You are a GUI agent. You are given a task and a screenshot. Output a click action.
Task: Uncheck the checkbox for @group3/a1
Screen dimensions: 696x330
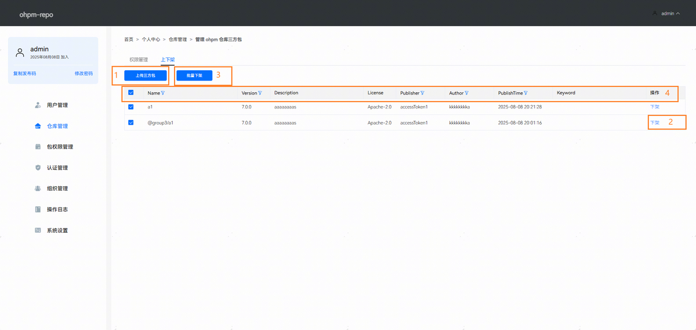(131, 122)
